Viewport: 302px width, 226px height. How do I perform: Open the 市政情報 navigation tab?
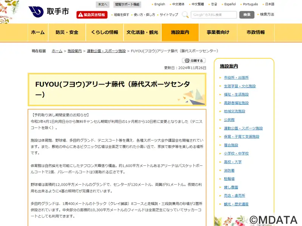256,32
